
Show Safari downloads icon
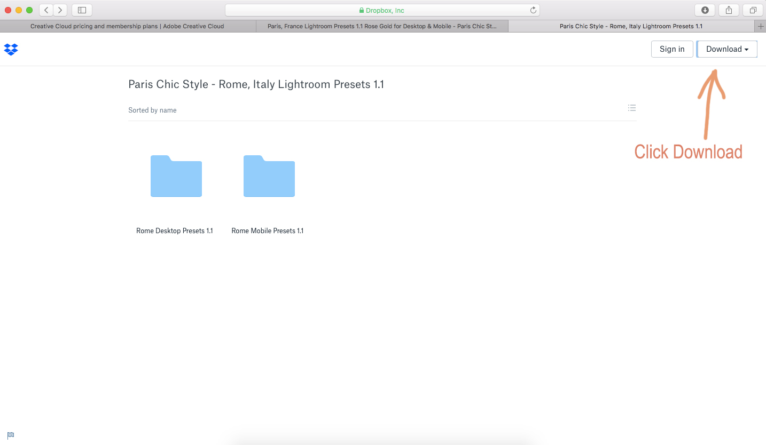(705, 10)
